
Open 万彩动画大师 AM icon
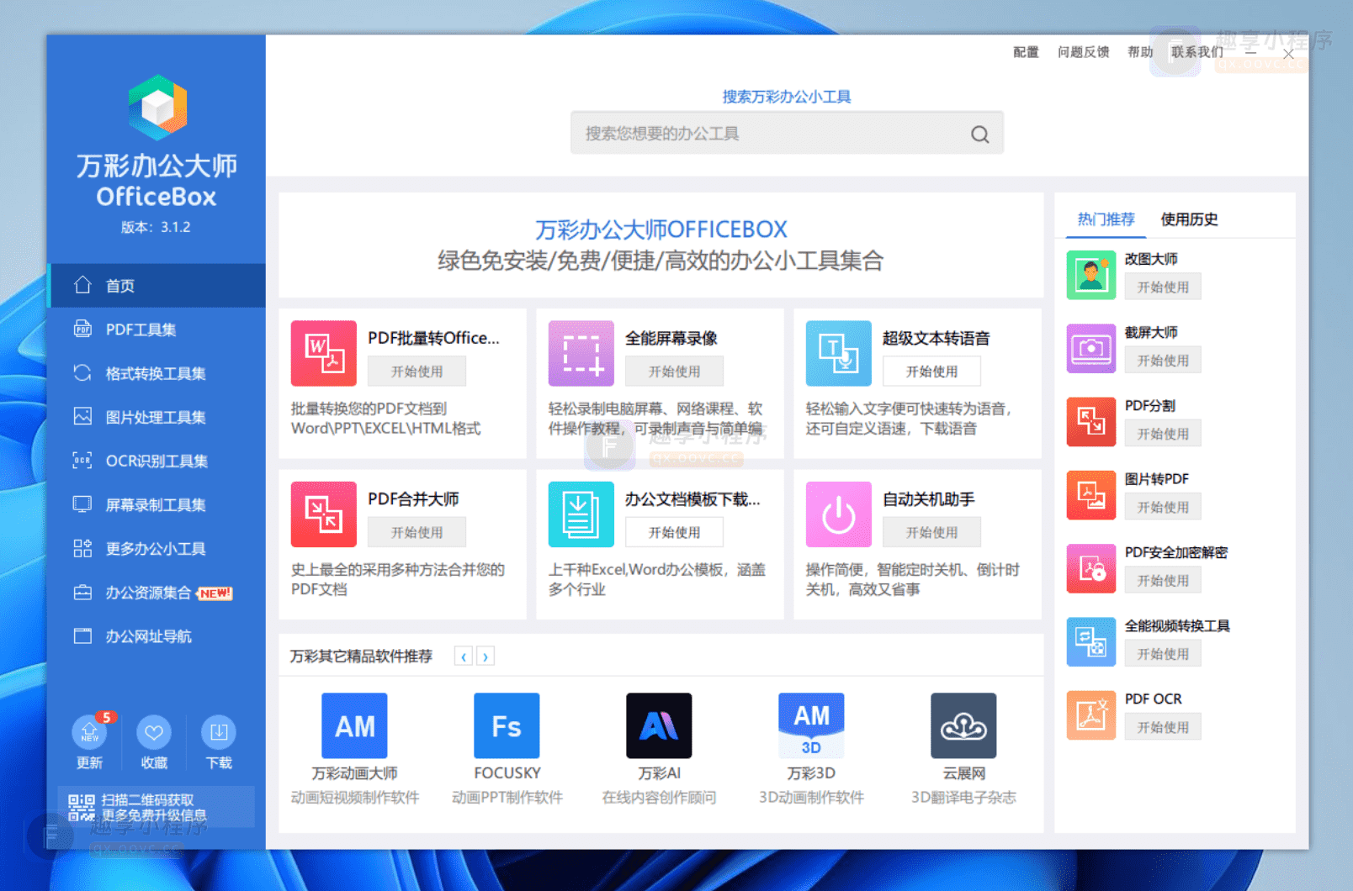(355, 725)
